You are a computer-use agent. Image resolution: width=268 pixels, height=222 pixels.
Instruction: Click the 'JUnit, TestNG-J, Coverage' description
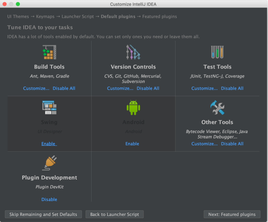click(x=217, y=76)
